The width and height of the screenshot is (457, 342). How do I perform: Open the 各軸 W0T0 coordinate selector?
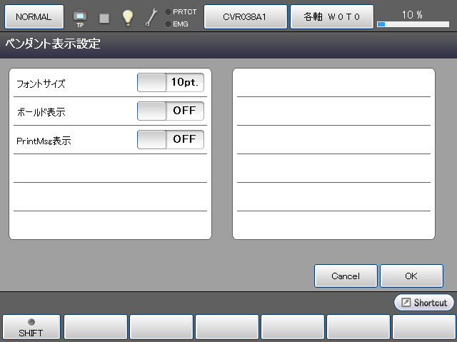331,16
